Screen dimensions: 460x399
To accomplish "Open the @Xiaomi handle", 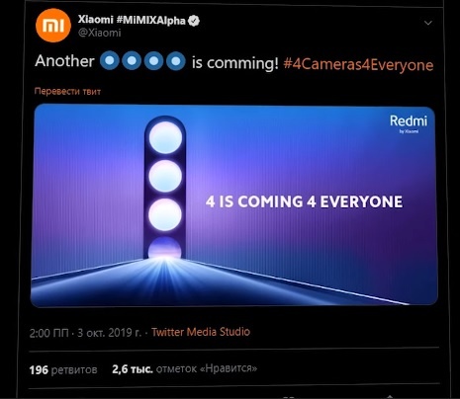I will [x=100, y=33].
